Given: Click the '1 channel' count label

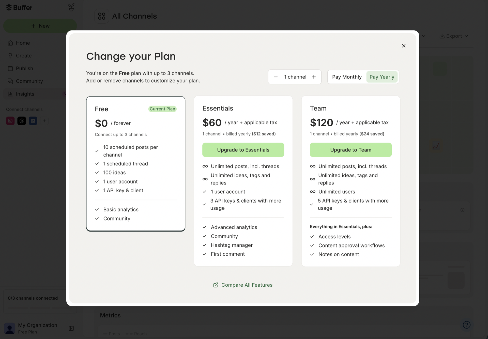Looking at the screenshot, I should click(x=295, y=77).
